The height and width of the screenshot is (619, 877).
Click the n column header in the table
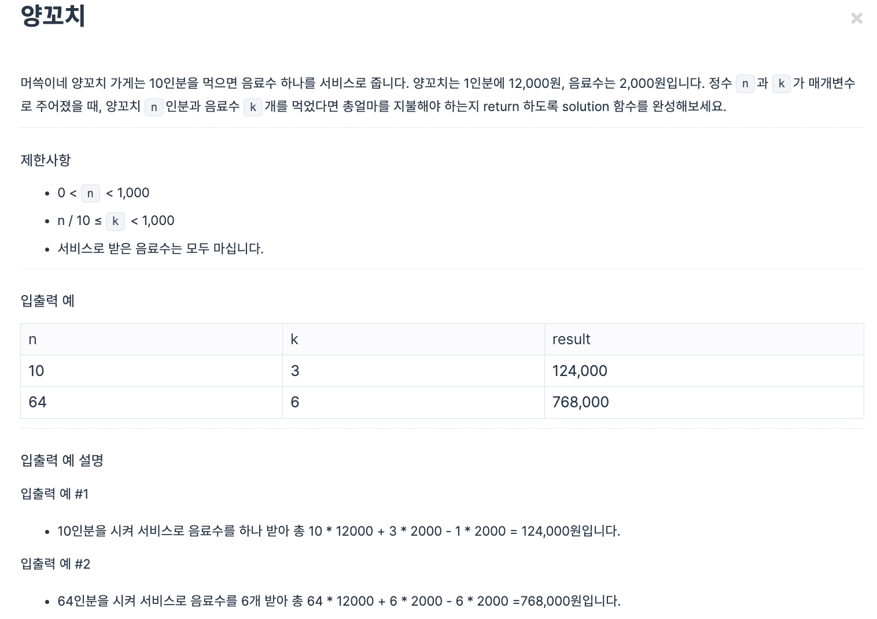click(152, 340)
